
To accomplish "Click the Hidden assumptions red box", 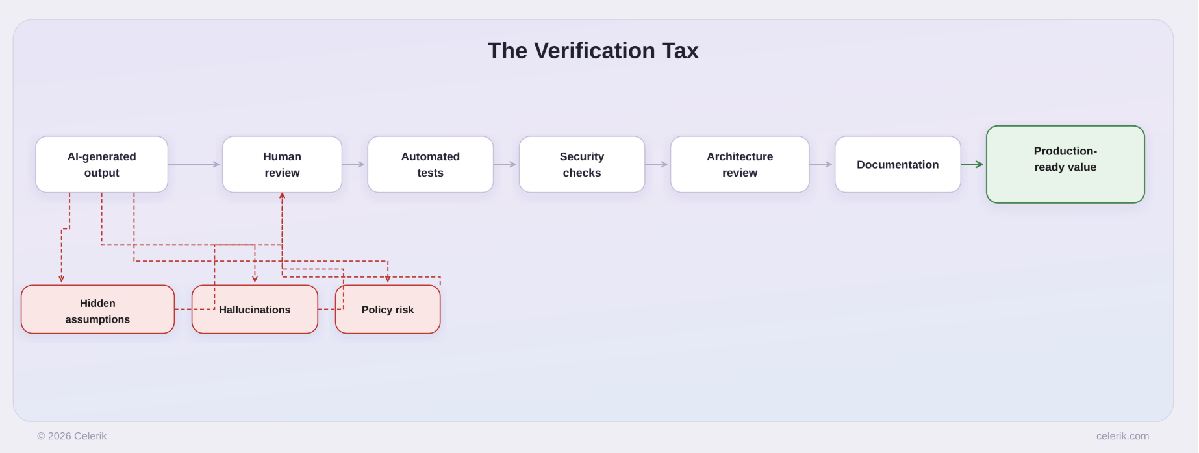I will (x=97, y=310).
